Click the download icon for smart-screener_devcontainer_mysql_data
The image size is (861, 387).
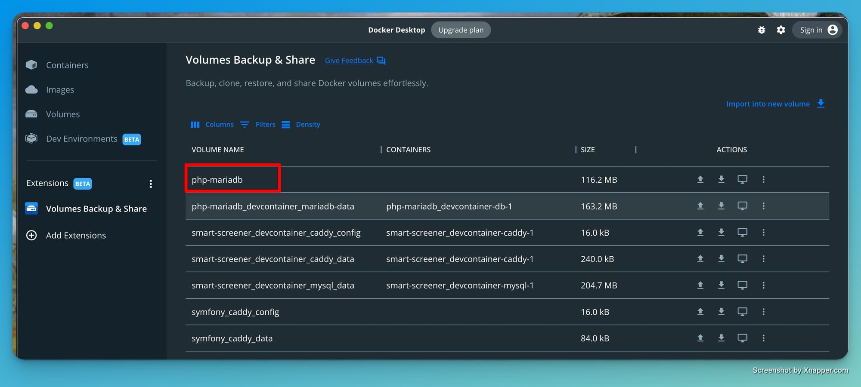tap(721, 285)
